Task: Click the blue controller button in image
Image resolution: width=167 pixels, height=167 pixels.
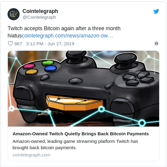Action: 50,69
